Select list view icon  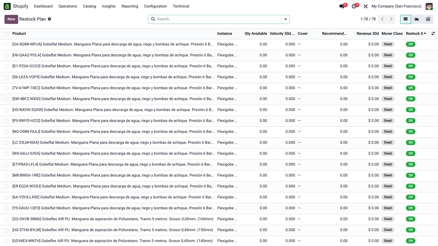coord(406,19)
